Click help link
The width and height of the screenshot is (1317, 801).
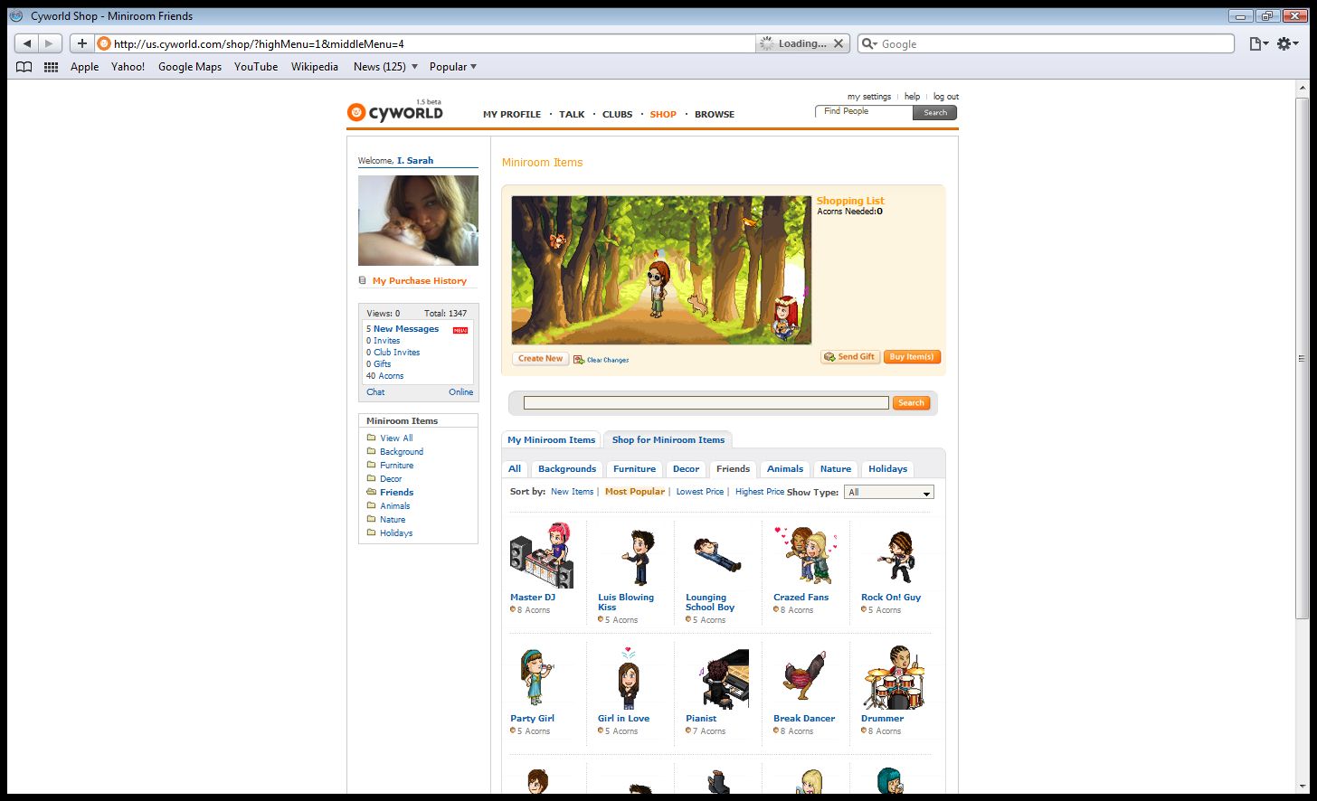(912, 97)
